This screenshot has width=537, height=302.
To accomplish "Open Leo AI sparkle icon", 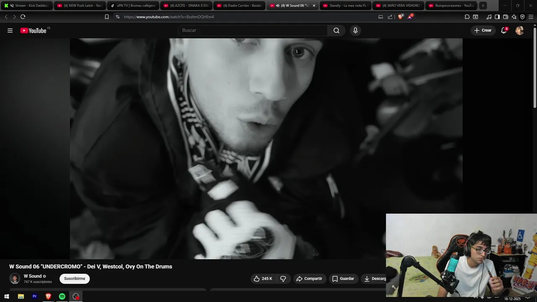I will click(514, 17).
